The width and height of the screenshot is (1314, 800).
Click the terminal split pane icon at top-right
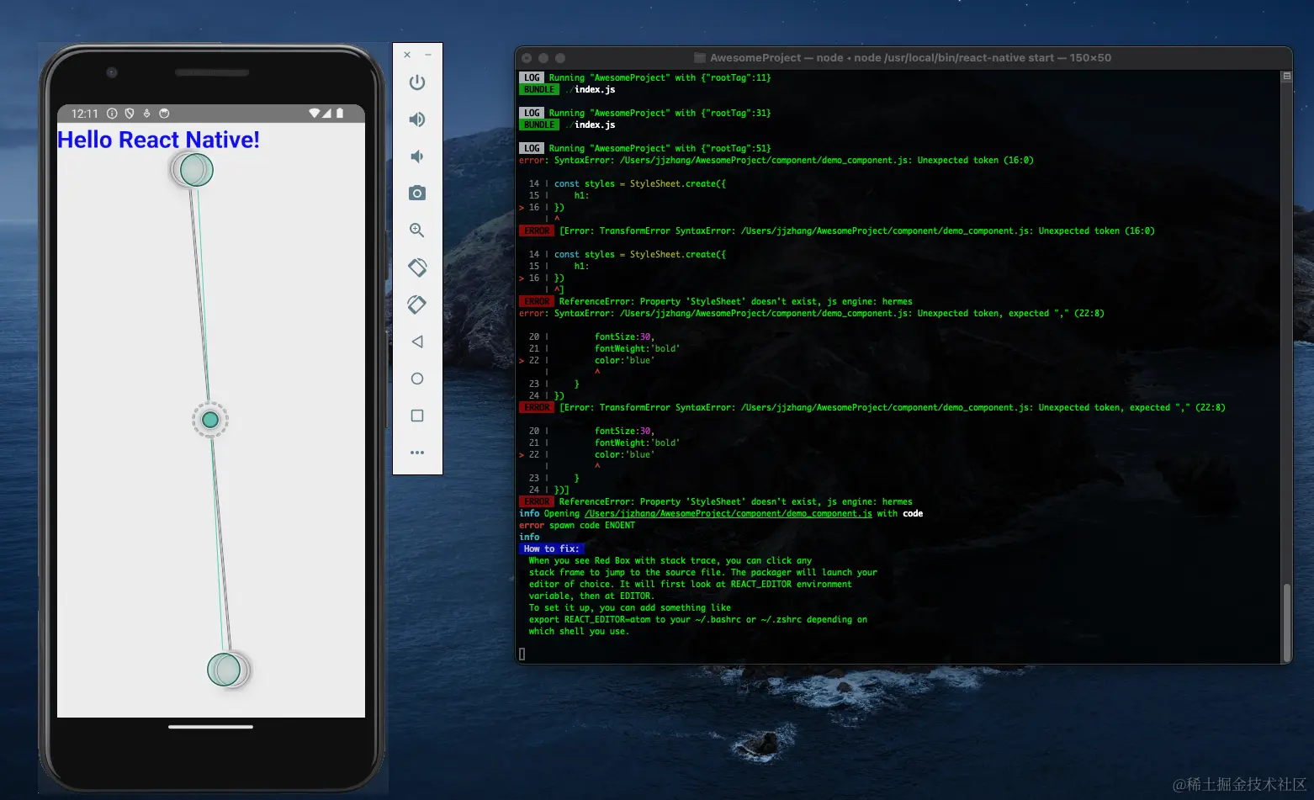point(1286,77)
